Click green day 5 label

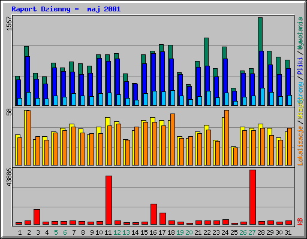[x=56, y=232]
